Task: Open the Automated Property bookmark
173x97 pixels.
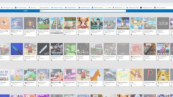Action: coord(21,8)
